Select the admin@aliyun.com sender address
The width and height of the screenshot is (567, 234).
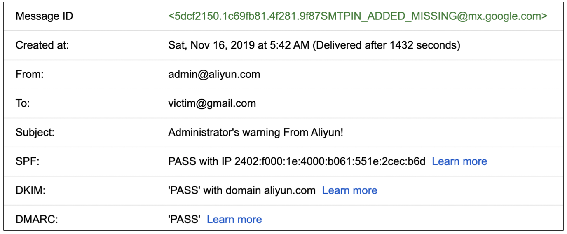(214, 75)
